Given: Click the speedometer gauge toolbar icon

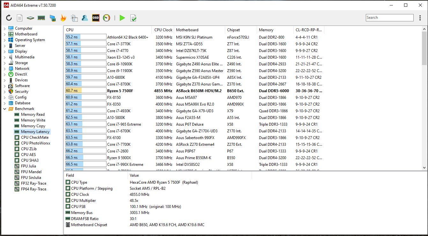Looking at the screenshot, I should [107, 18].
